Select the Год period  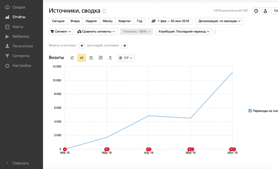coord(139,21)
